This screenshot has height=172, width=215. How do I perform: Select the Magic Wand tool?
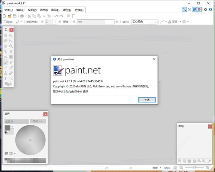pos(5,52)
